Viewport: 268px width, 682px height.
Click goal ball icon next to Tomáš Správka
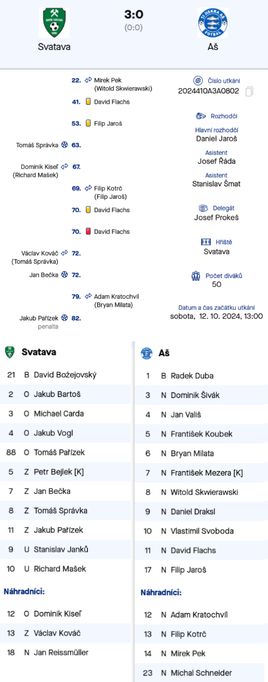coord(65,145)
